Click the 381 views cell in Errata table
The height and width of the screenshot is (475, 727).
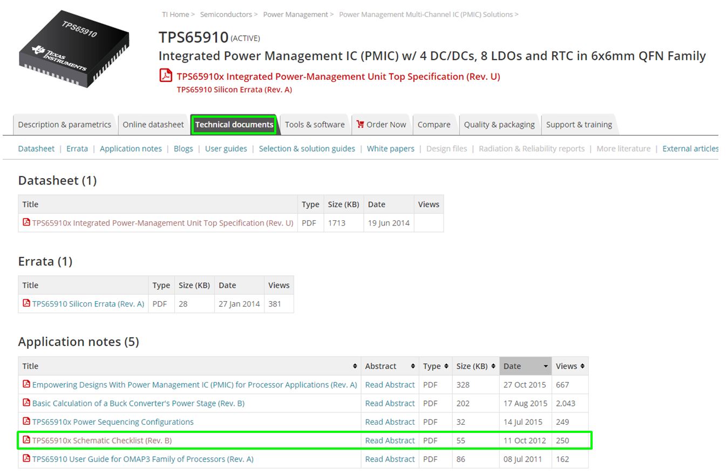(x=278, y=303)
